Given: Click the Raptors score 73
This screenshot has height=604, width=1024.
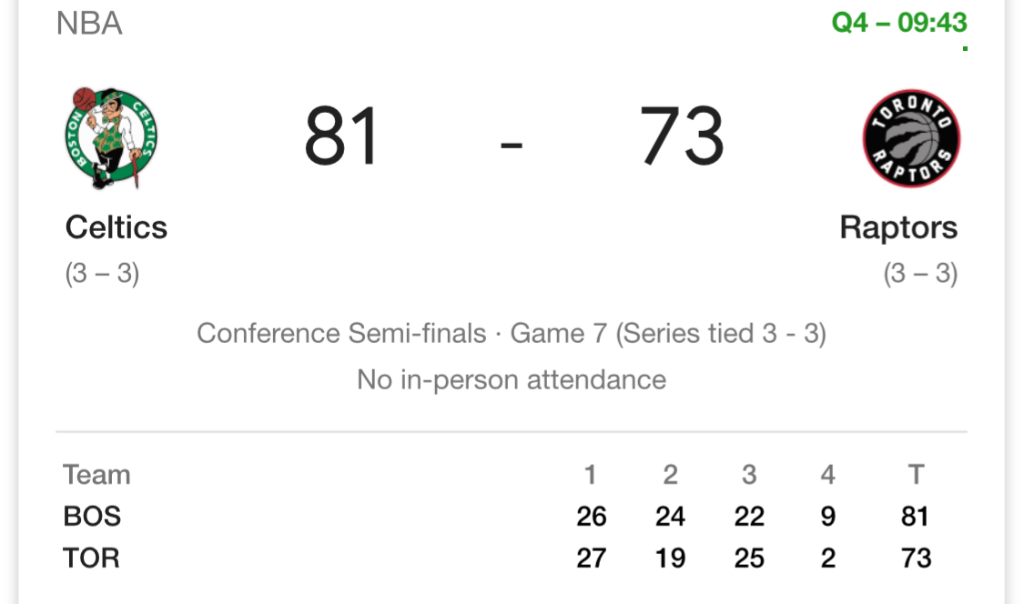Looking at the screenshot, I should pyautogui.click(x=682, y=136).
